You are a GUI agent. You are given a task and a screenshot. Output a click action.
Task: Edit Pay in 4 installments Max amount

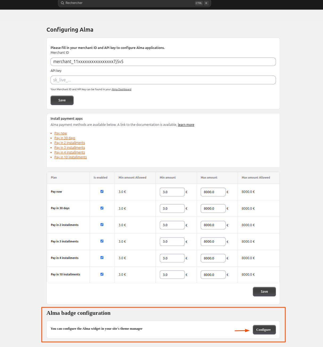[x=213, y=258]
